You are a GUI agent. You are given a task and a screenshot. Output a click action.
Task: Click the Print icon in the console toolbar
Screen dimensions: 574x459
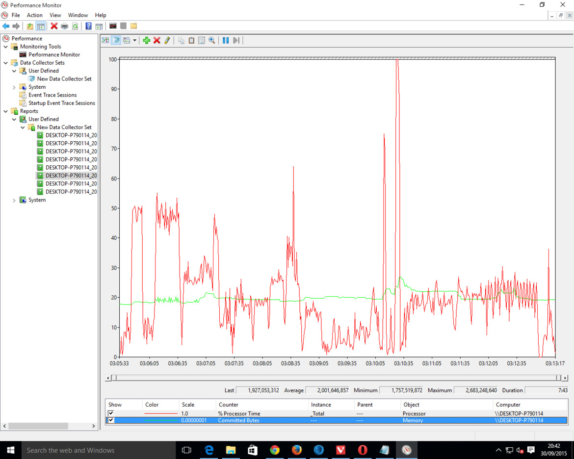[x=64, y=26]
